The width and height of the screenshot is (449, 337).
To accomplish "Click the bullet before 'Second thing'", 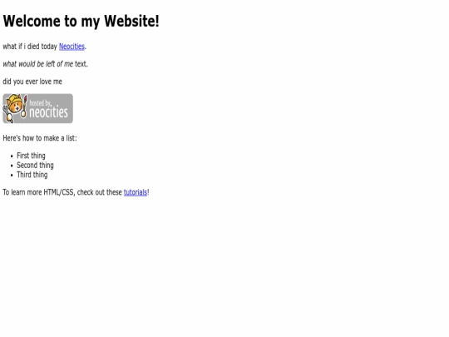I will (x=12, y=166).
